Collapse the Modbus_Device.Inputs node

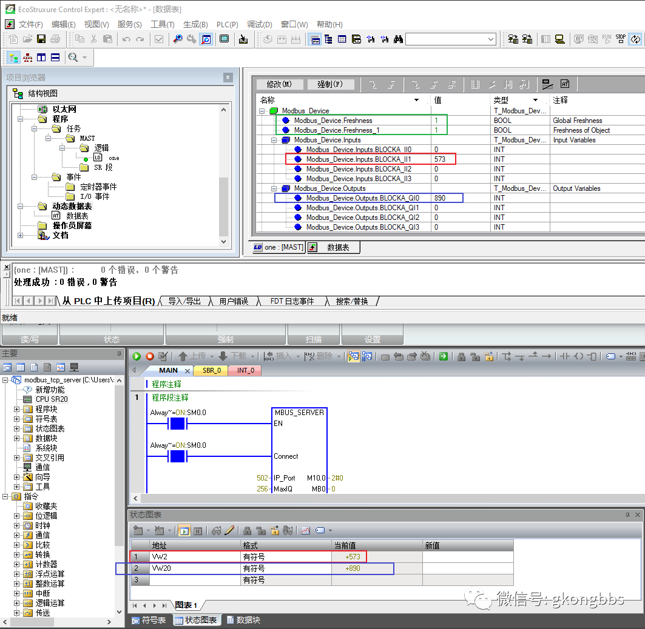click(x=274, y=140)
